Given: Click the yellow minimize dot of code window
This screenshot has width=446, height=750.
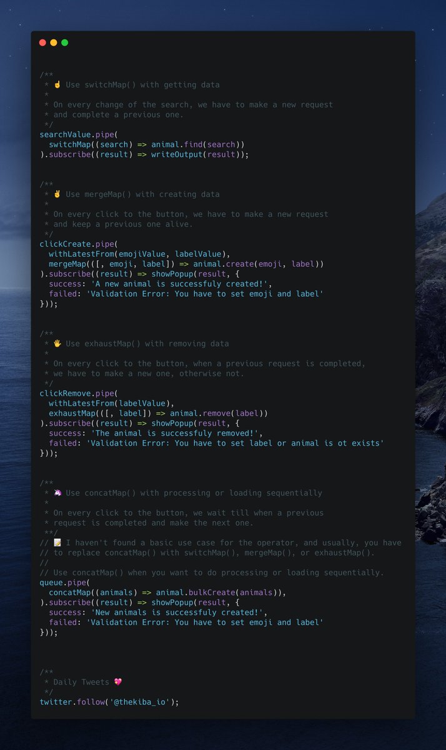Looking at the screenshot, I should [54, 42].
